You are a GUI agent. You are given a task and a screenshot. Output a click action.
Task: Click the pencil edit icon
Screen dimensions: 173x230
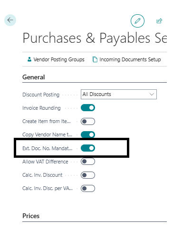click(x=137, y=21)
